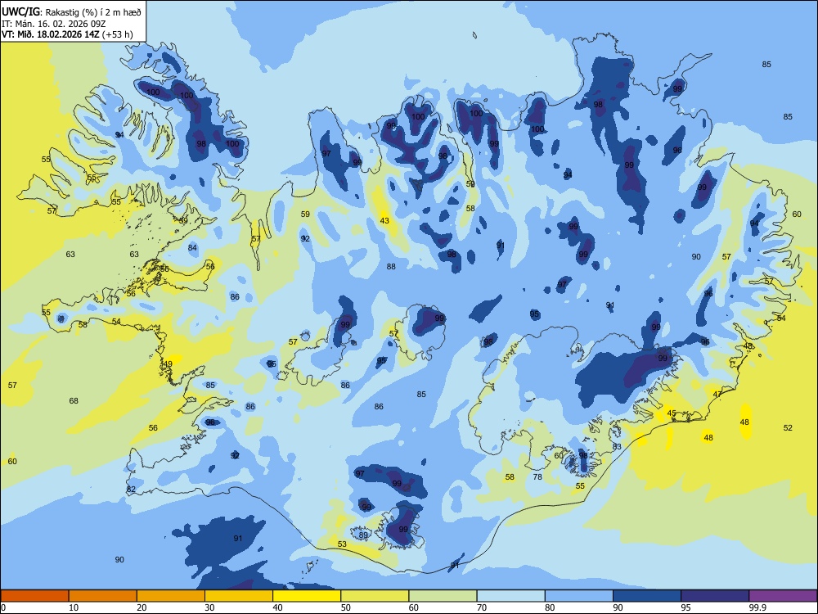Click the 50–60% pale yellow legend swatch
The width and height of the screenshot is (818, 614).
[375, 596]
